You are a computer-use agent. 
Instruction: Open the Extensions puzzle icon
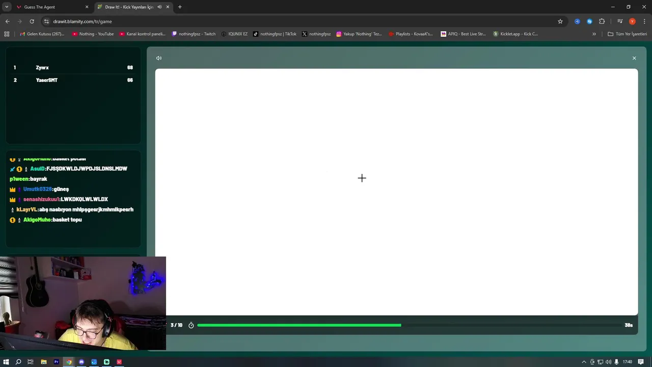pyautogui.click(x=602, y=21)
